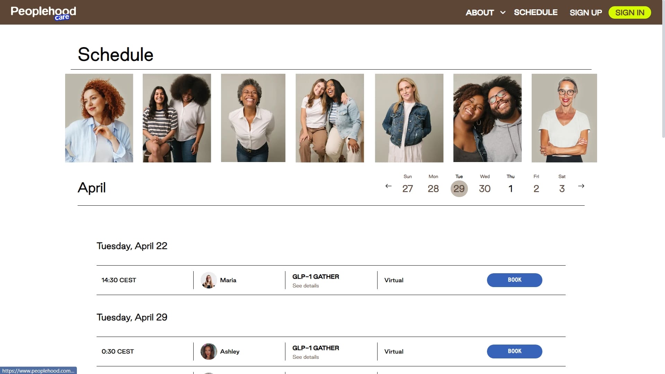Viewport: 665px width, 374px height.
Task: Go to previous week with left arrow
Action: 388,186
